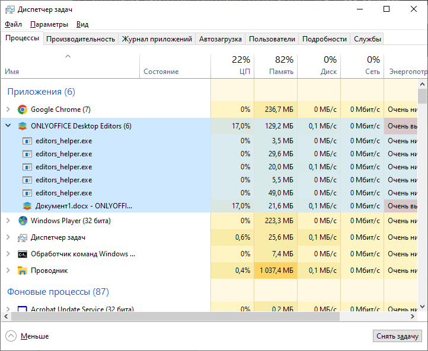Switch to the Подробности tab
This screenshot has width=428, height=351.
[x=324, y=39]
